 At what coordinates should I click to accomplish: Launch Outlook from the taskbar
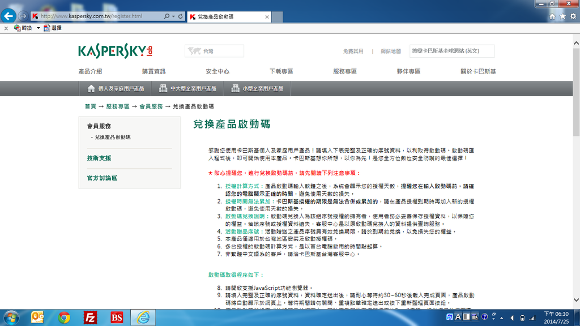tap(37, 318)
